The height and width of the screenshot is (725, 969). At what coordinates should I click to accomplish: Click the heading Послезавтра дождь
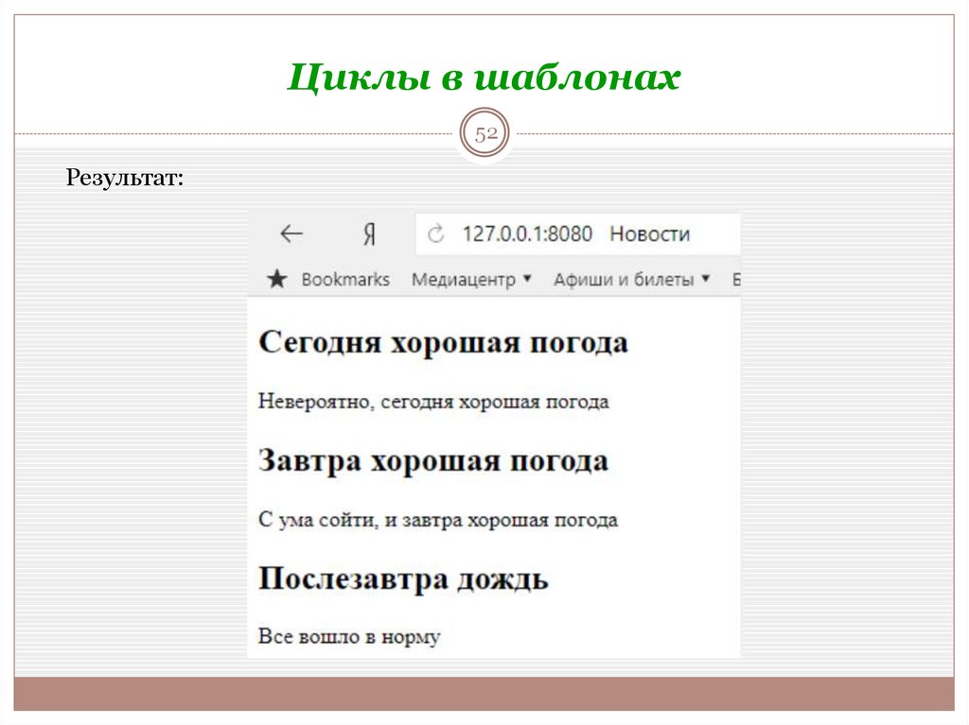pos(403,579)
